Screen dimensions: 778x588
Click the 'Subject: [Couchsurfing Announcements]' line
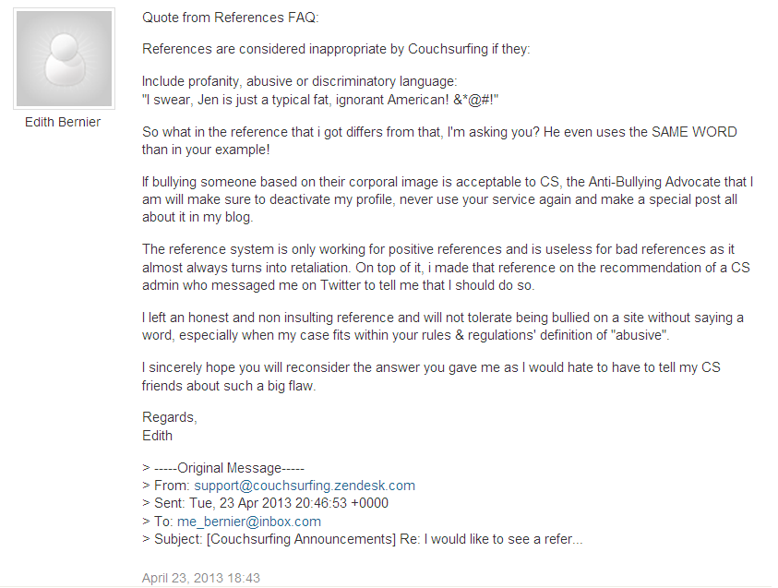[362, 539]
